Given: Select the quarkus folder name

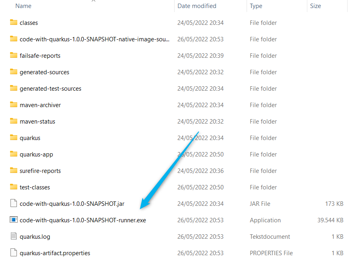Looking at the screenshot, I should [30, 138].
